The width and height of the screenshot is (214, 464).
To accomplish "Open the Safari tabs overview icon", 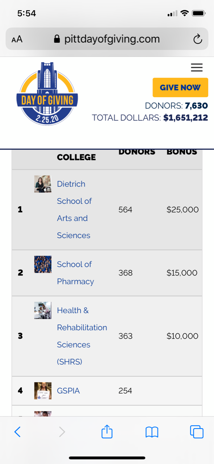I will [197, 431].
